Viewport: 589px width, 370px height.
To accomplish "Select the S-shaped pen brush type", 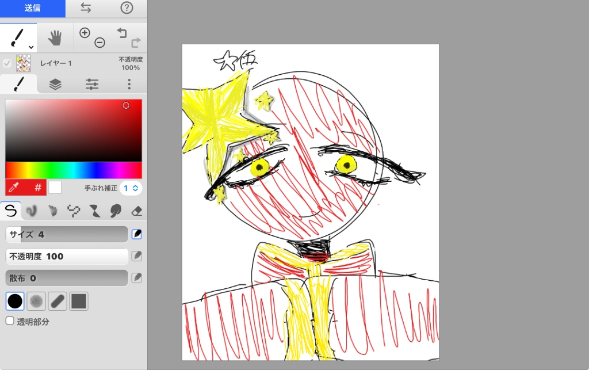I will (10, 211).
